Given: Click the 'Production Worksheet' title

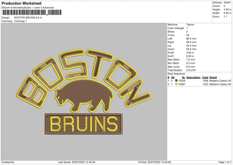Looking at the screenshot, I should pos(21,3).
